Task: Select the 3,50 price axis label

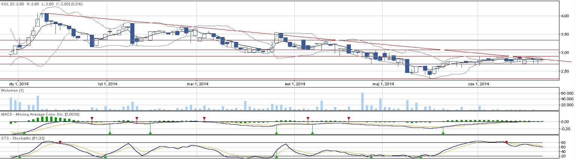Action: [565, 34]
